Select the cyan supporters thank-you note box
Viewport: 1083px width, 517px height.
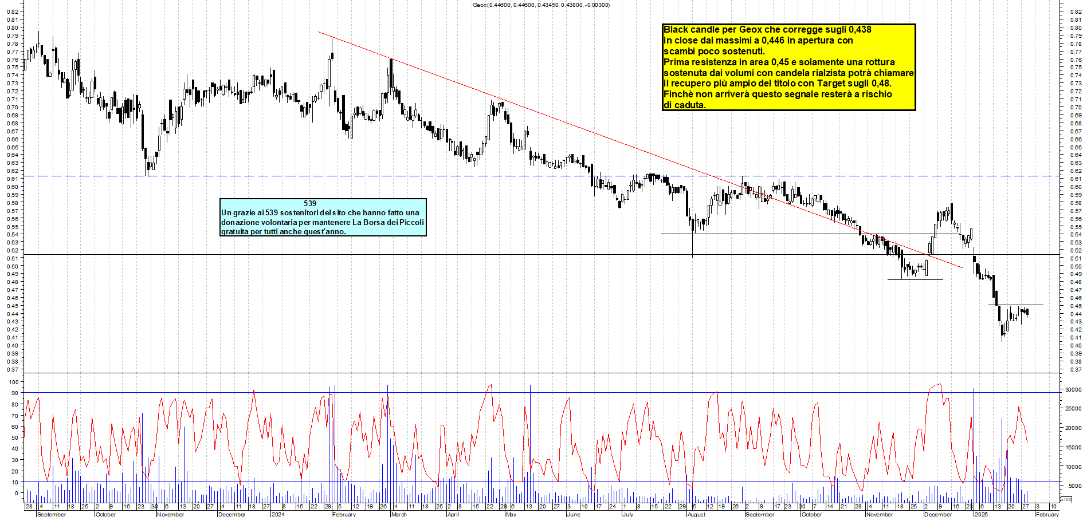323,217
